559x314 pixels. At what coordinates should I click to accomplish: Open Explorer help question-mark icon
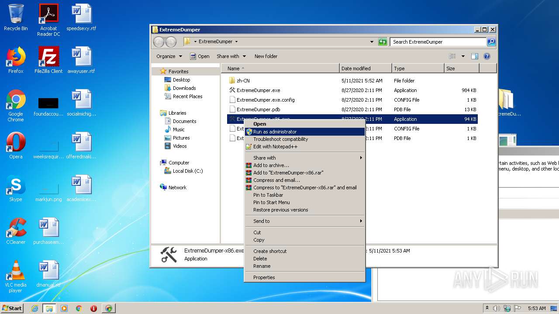[487, 56]
